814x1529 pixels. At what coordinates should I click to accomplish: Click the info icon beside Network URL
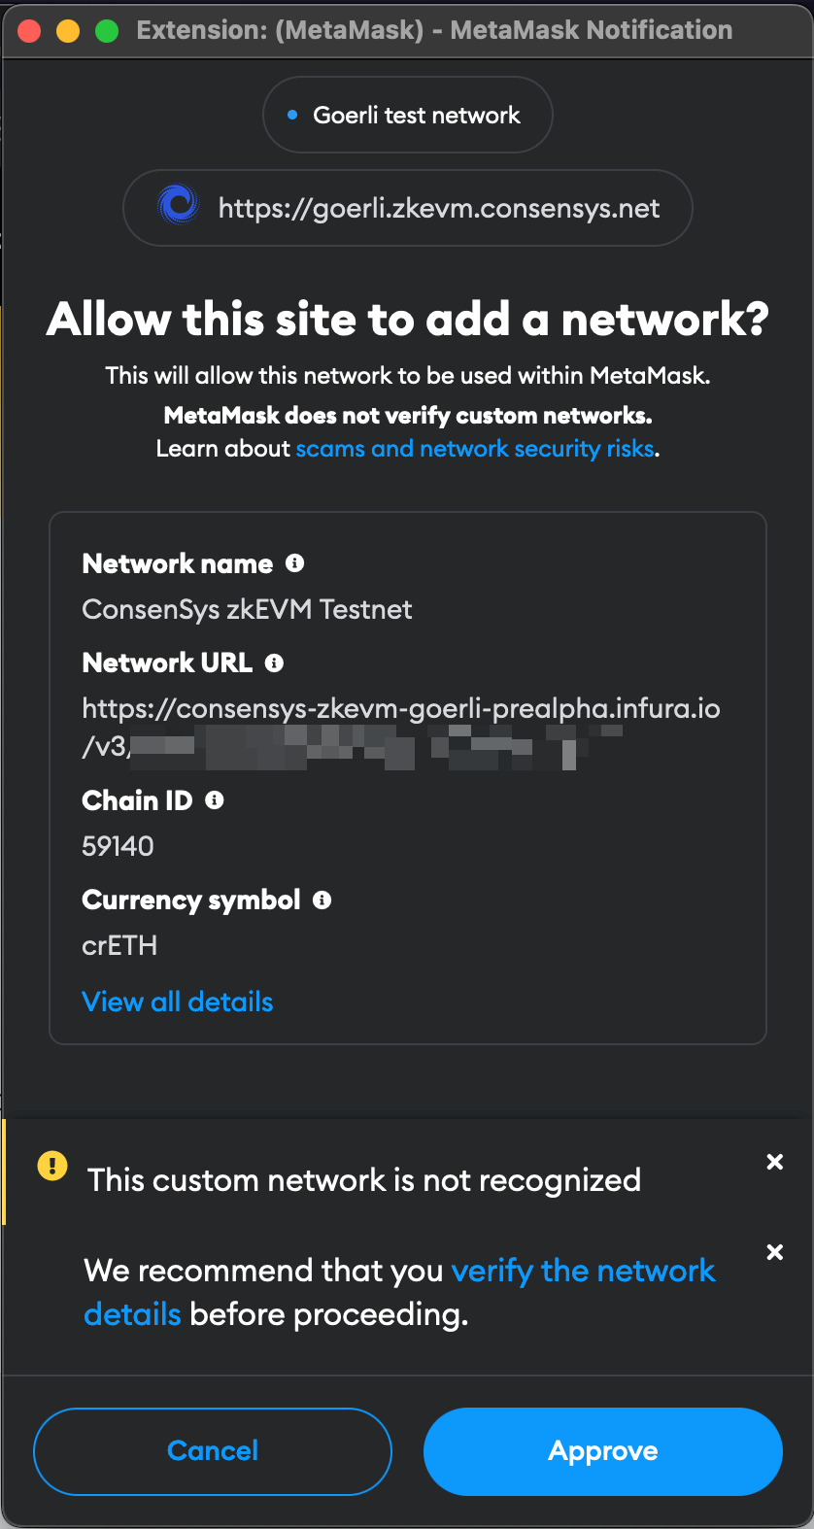275,663
